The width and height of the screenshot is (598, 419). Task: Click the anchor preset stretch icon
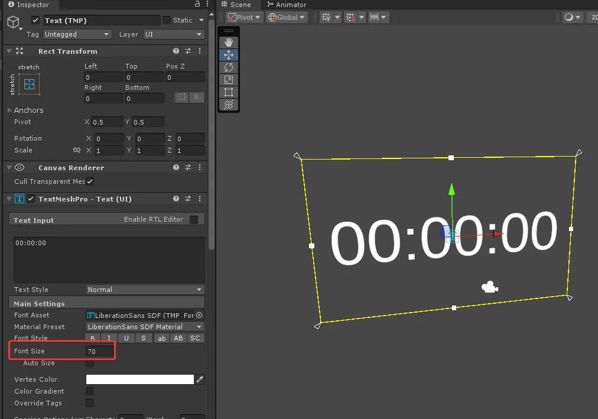point(29,84)
